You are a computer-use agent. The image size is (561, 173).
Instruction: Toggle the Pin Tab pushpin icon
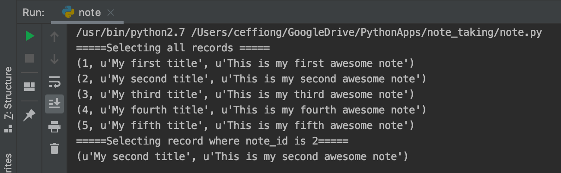tap(29, 115)
